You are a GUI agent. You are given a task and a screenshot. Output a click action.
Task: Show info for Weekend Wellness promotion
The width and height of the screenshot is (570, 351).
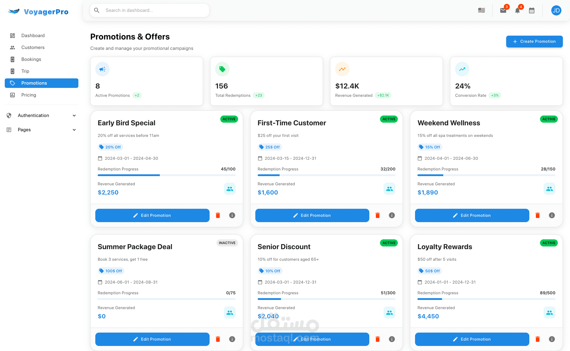point(552,215)
